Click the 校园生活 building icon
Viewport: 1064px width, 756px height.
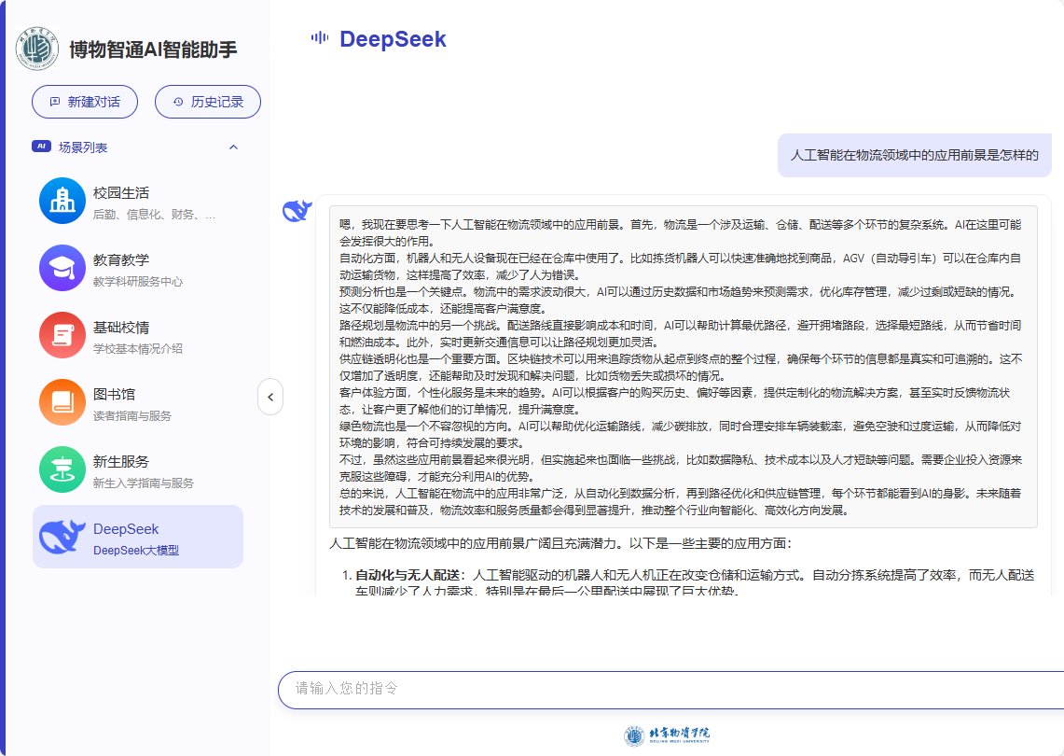[62, 201]
